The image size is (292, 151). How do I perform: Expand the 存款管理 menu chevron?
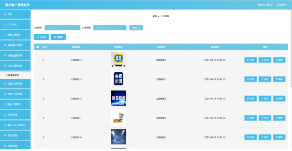pos(28,115)
